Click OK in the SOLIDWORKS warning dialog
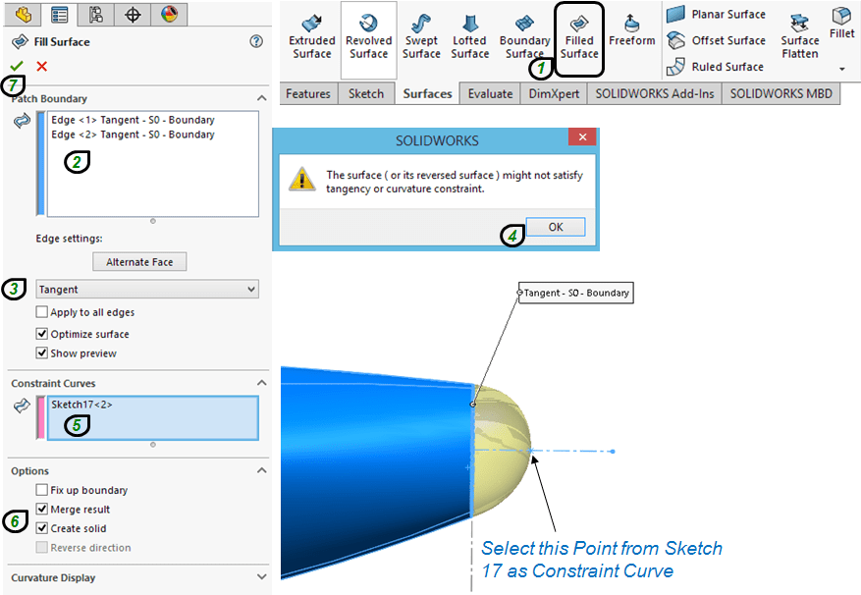The image size is (861, 595). click(555, 227)
